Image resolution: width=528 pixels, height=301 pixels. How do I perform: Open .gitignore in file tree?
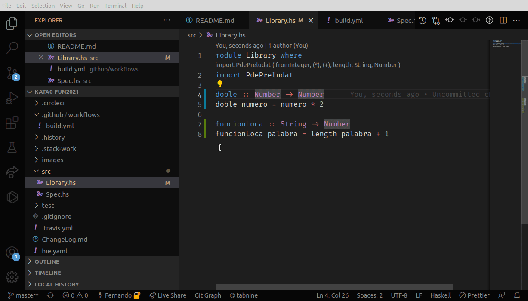(102, 217)
